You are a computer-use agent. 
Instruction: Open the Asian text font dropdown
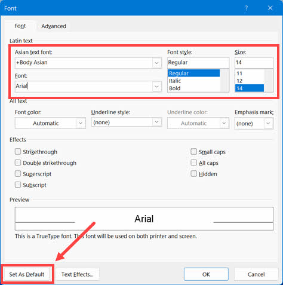pos(156,63)
